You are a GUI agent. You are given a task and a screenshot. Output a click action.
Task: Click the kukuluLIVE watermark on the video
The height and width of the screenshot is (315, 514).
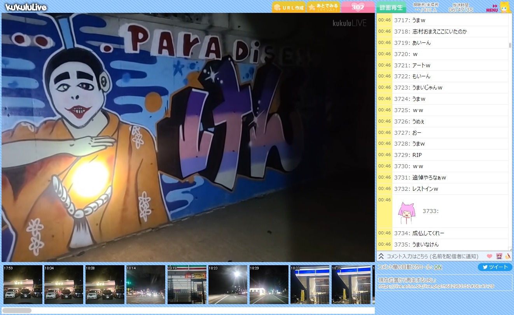(x=349, y=23)
